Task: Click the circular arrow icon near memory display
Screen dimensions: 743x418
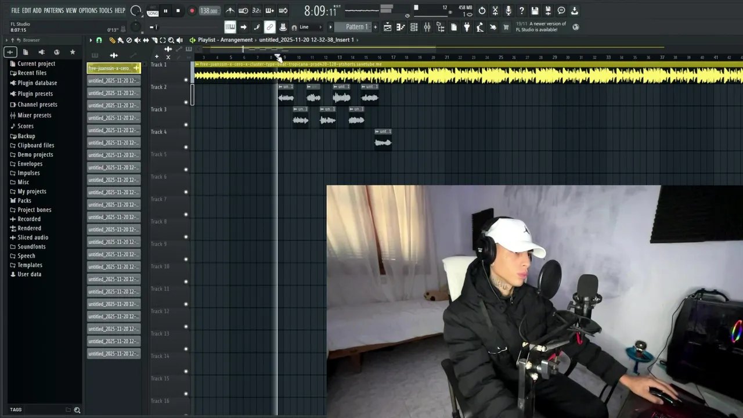Action: point(482,10)
